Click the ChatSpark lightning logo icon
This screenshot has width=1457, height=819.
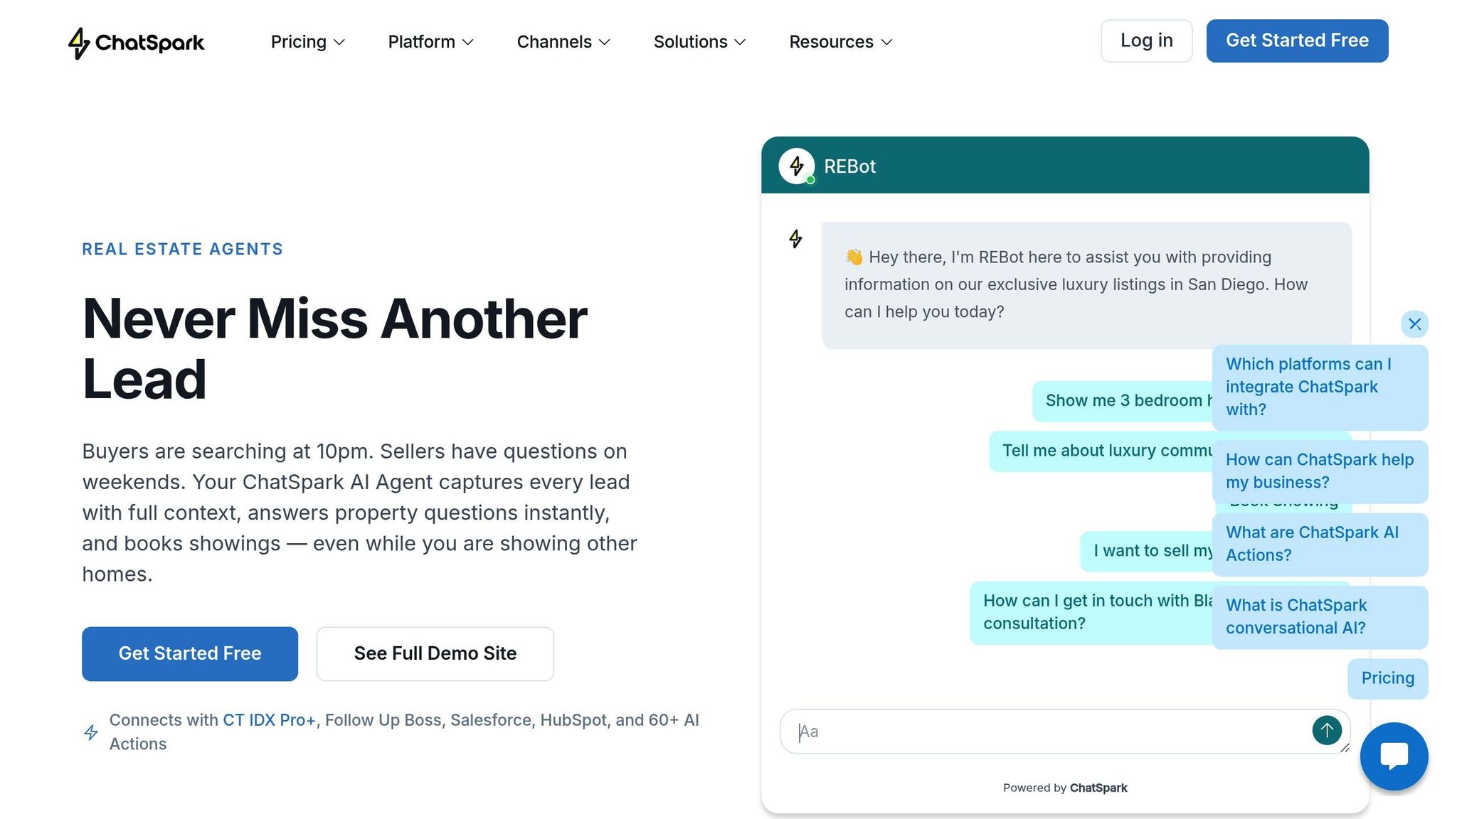click(80, 43)
